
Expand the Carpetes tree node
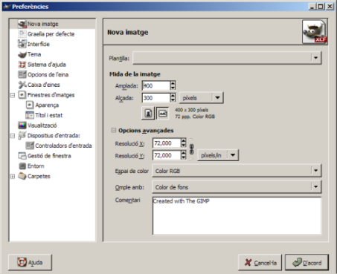pos(13,176)
